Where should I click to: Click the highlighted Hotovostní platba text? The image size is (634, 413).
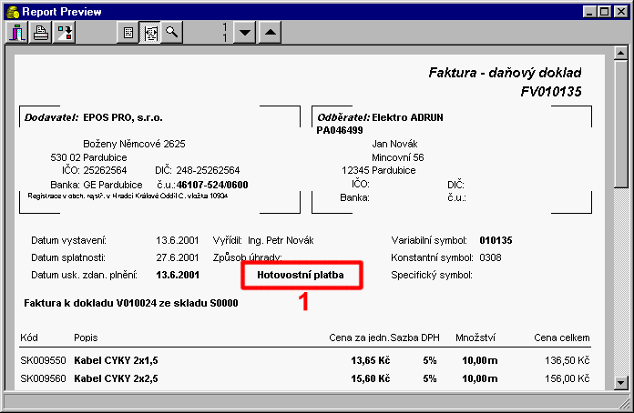coord(302,275)
